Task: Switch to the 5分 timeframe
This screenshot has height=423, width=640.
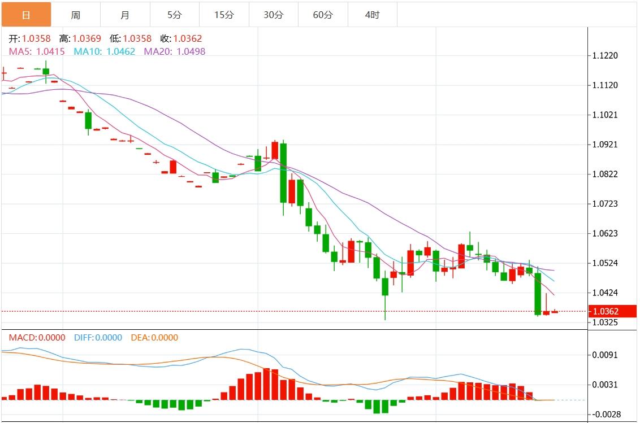Action: point(175,15)
